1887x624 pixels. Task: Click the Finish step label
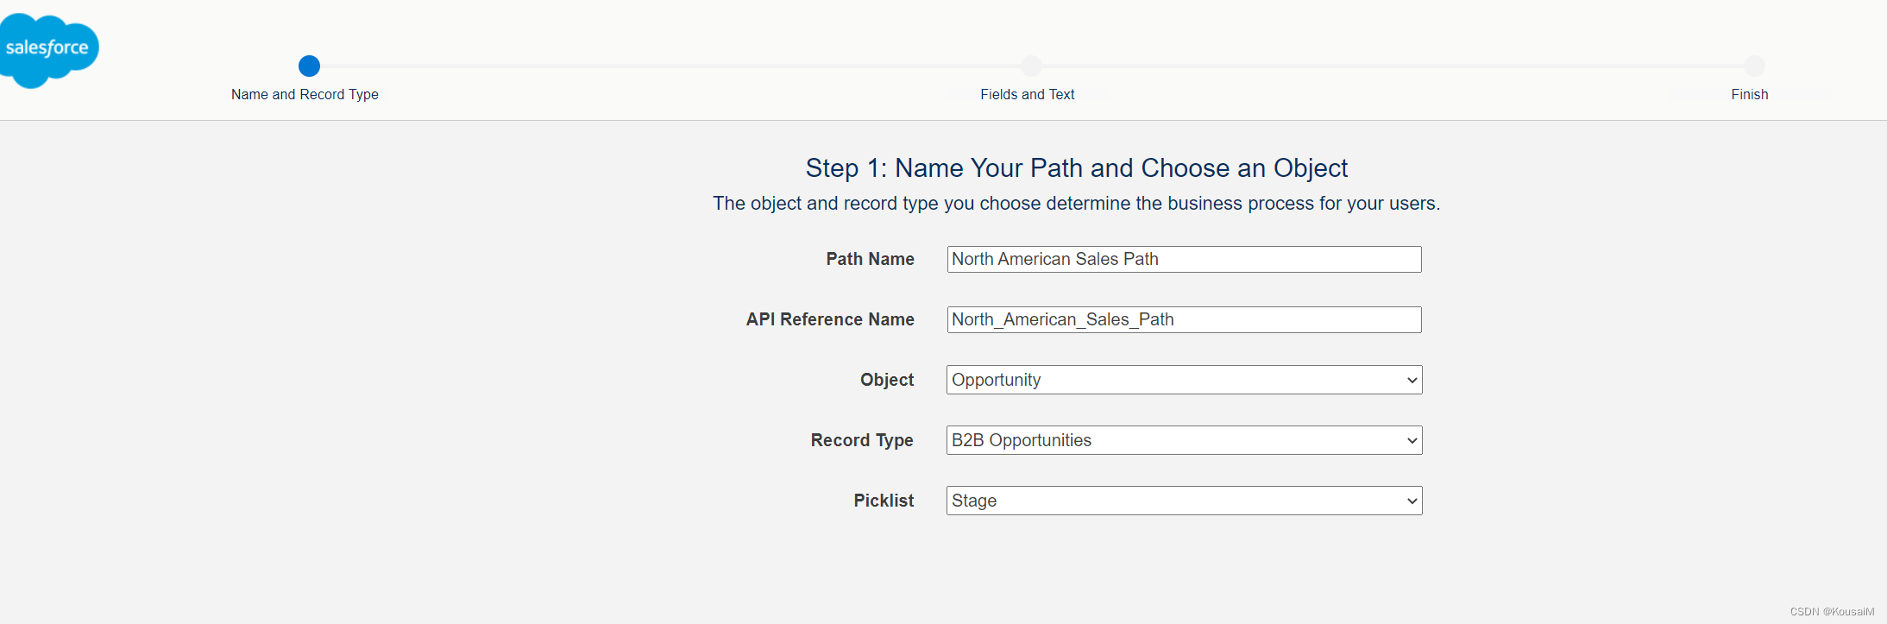click(1749, 94)
